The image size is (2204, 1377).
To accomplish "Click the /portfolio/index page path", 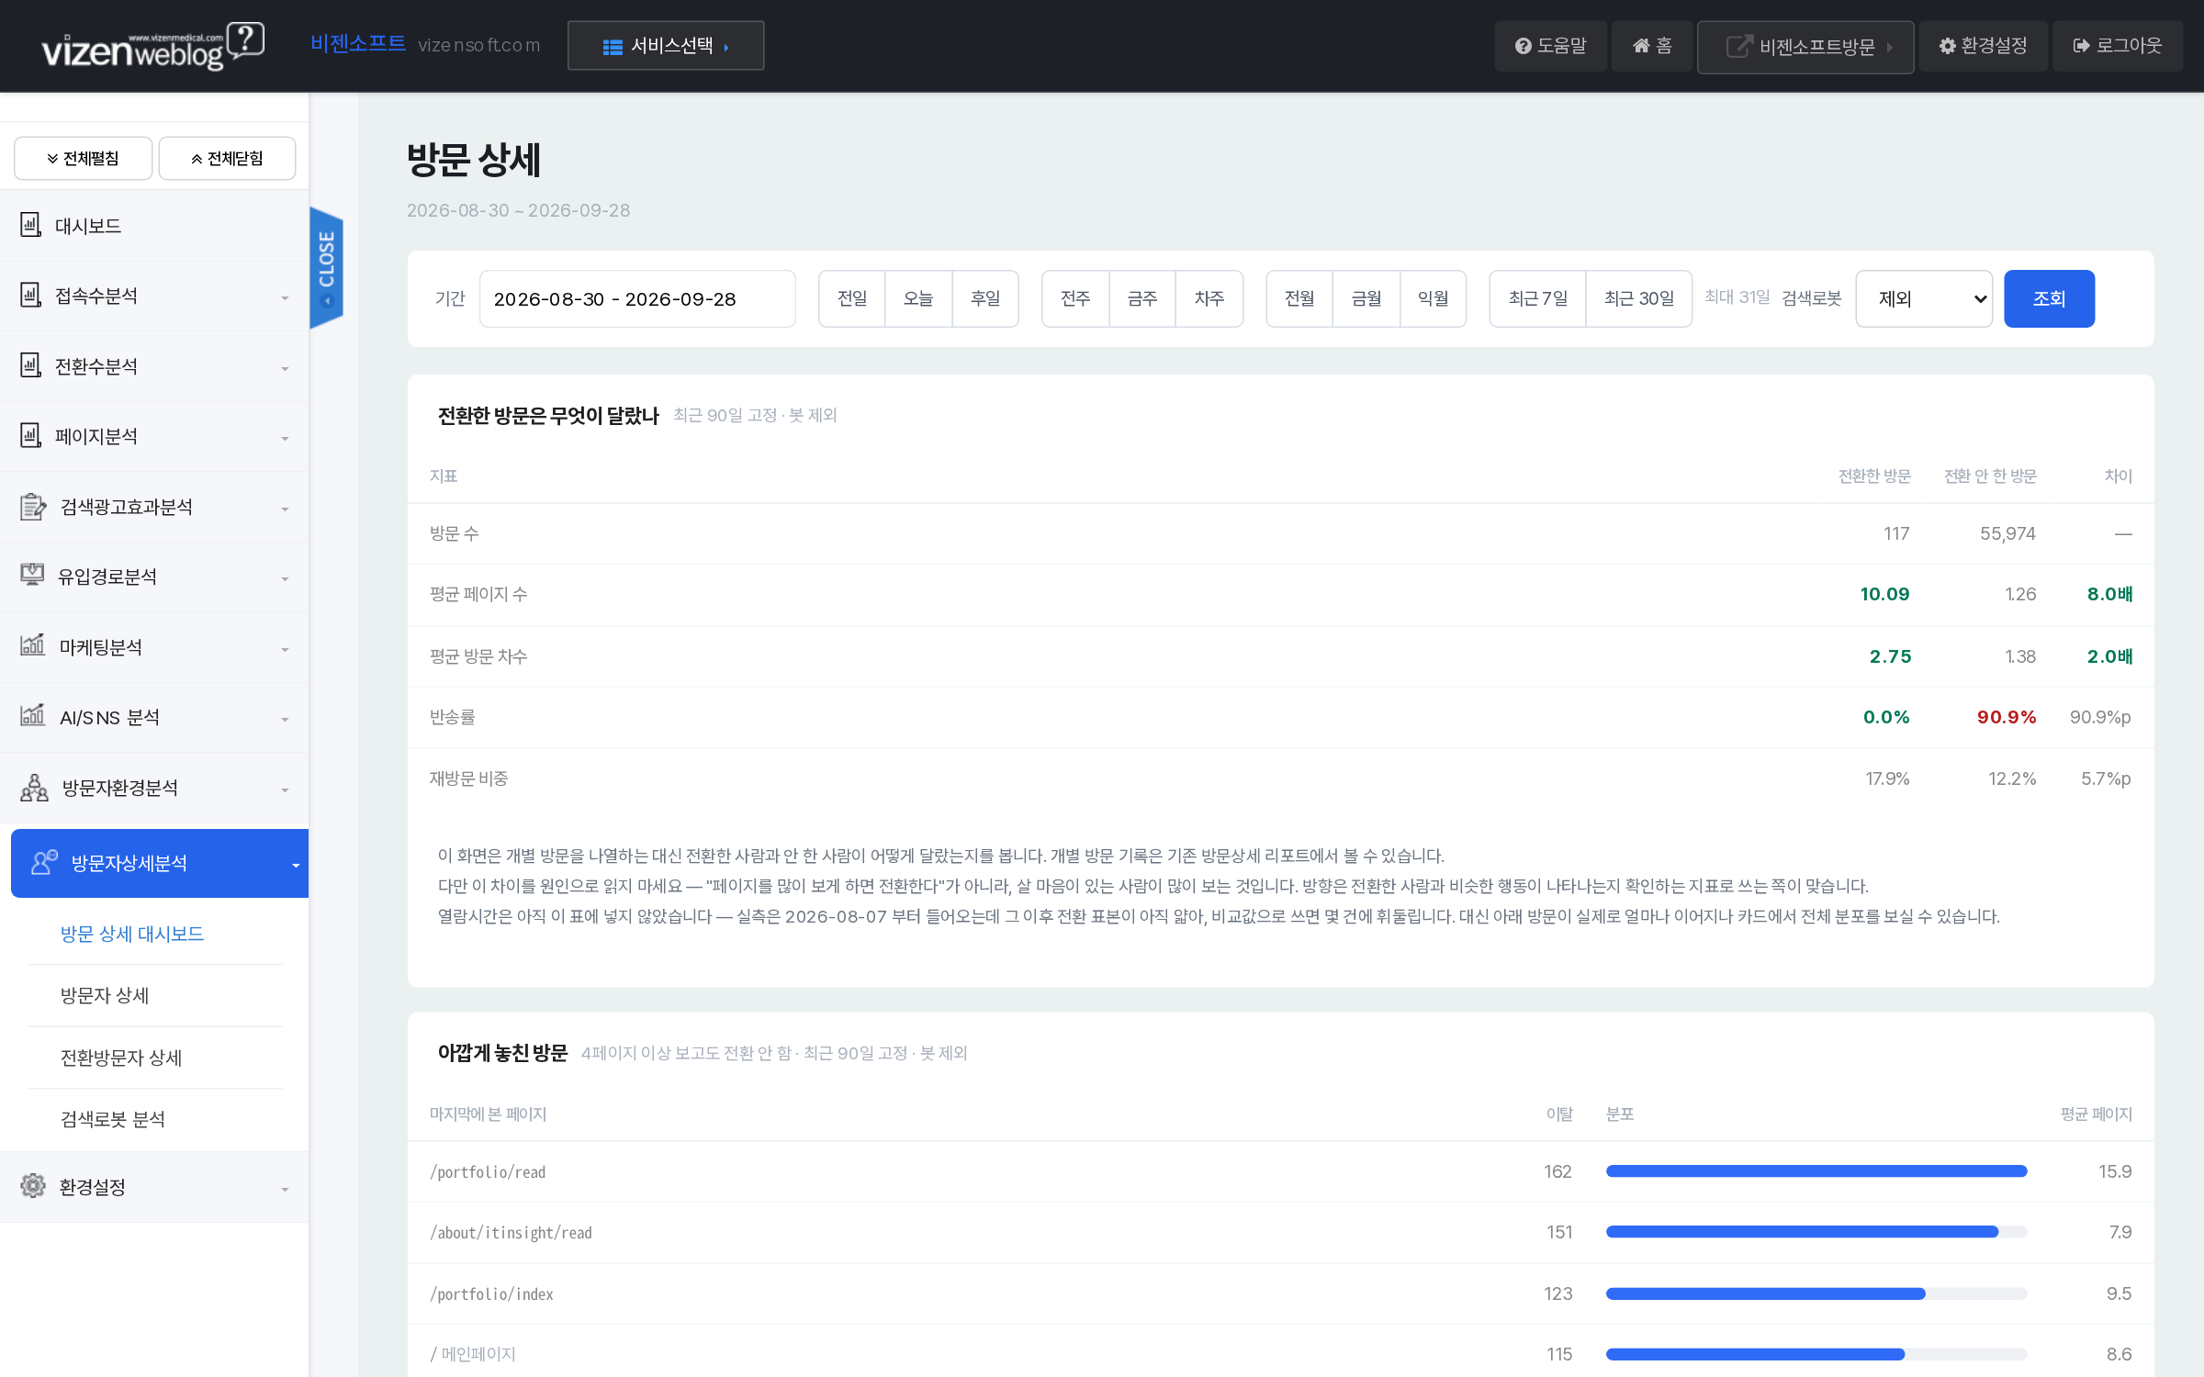I will [x=491, y=1293].
